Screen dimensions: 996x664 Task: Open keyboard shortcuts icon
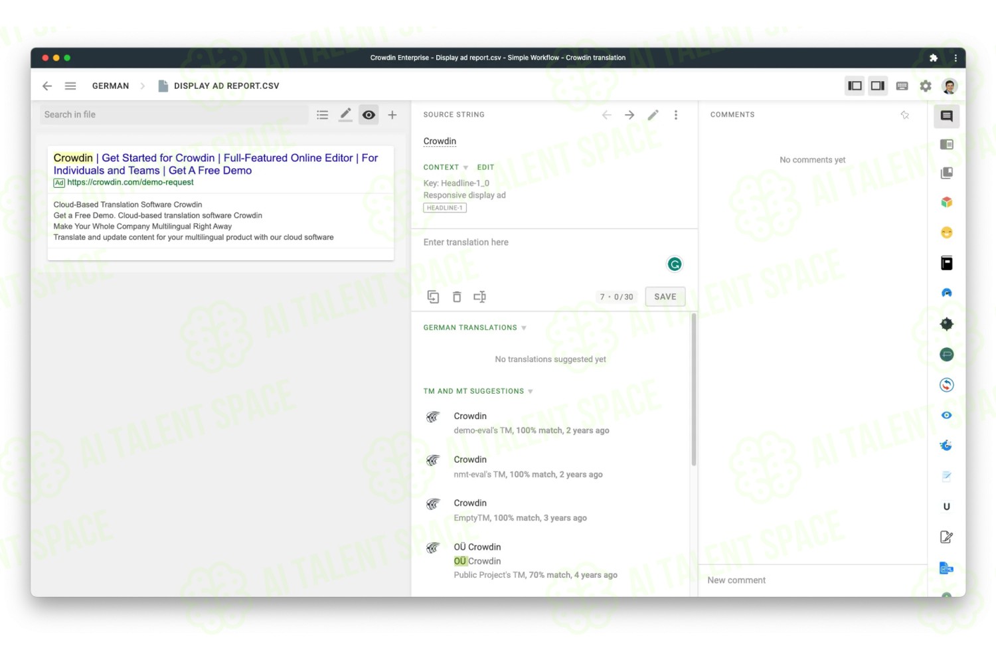pyautogui.click(x=902, y=86)
